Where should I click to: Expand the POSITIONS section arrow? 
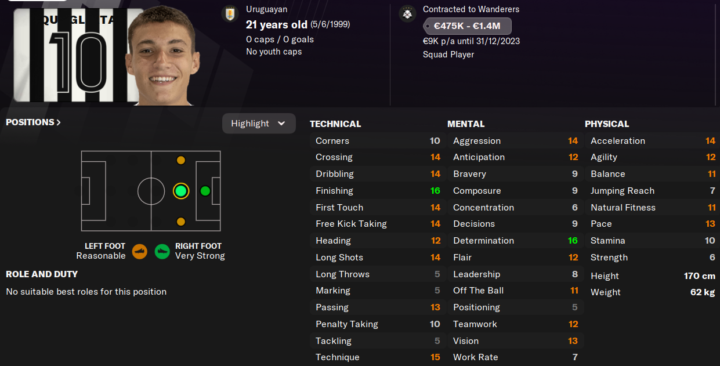[58, 122]
